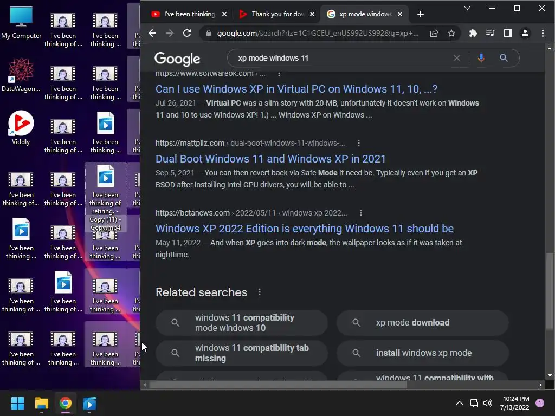Select DataWagon desktop shortcut
Image resolution: width=555 pixels, height=416 pixels.
tap(21, 75)
